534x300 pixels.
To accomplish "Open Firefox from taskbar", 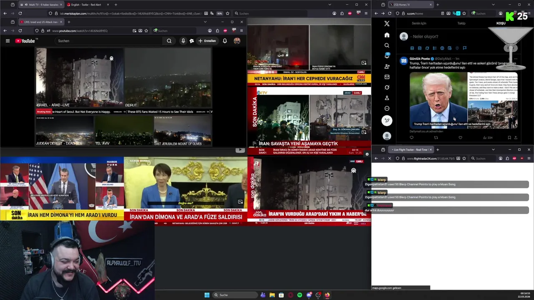I will 327,295.
